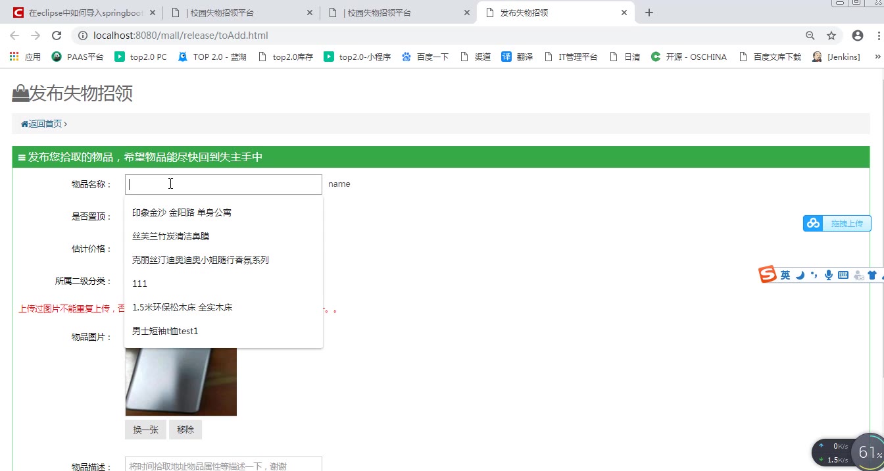Open the 日清 bookmark
This screenshot has height=471, width=884.
625,57
